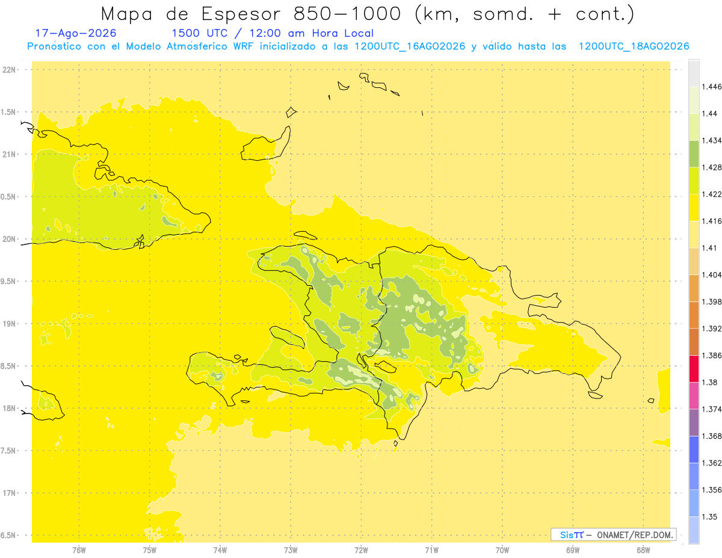Image resolution: width=722 pixels, height=558 pixels.
Task: Click the latitude axis label '18N'
Action: tap(9, 408)
